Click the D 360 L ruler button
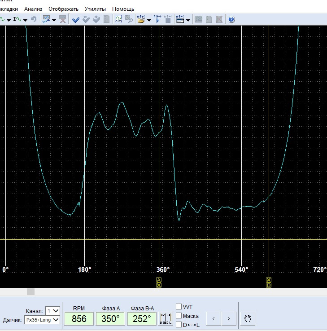 (166, 318)
